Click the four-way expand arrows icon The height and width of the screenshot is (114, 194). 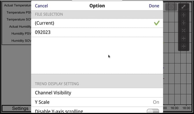(184, 15)
